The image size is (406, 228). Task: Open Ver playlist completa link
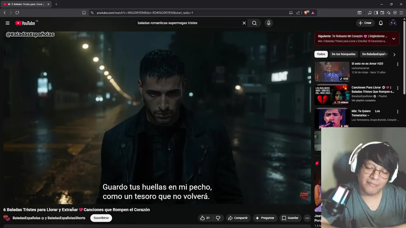363,100
